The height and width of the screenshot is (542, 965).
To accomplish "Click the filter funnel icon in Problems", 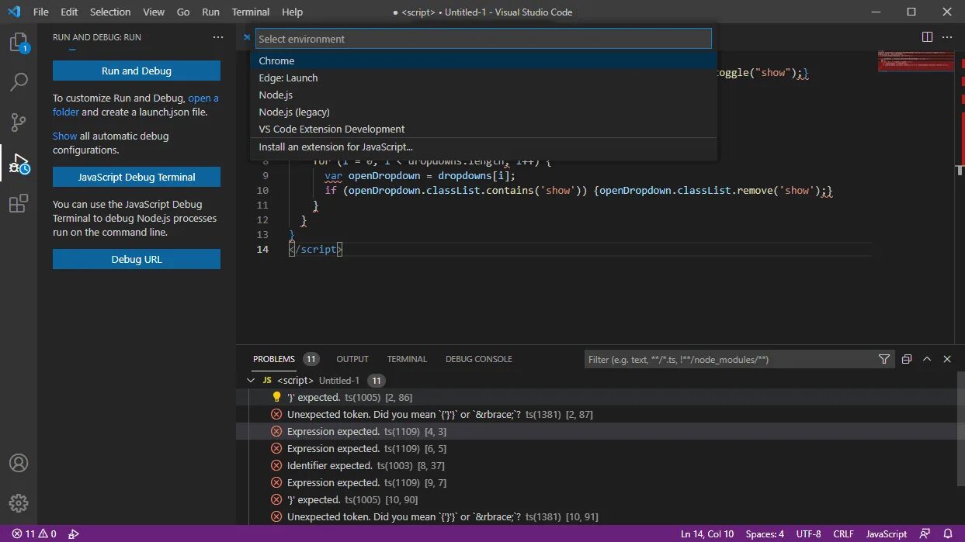I will tap(884, 359).
